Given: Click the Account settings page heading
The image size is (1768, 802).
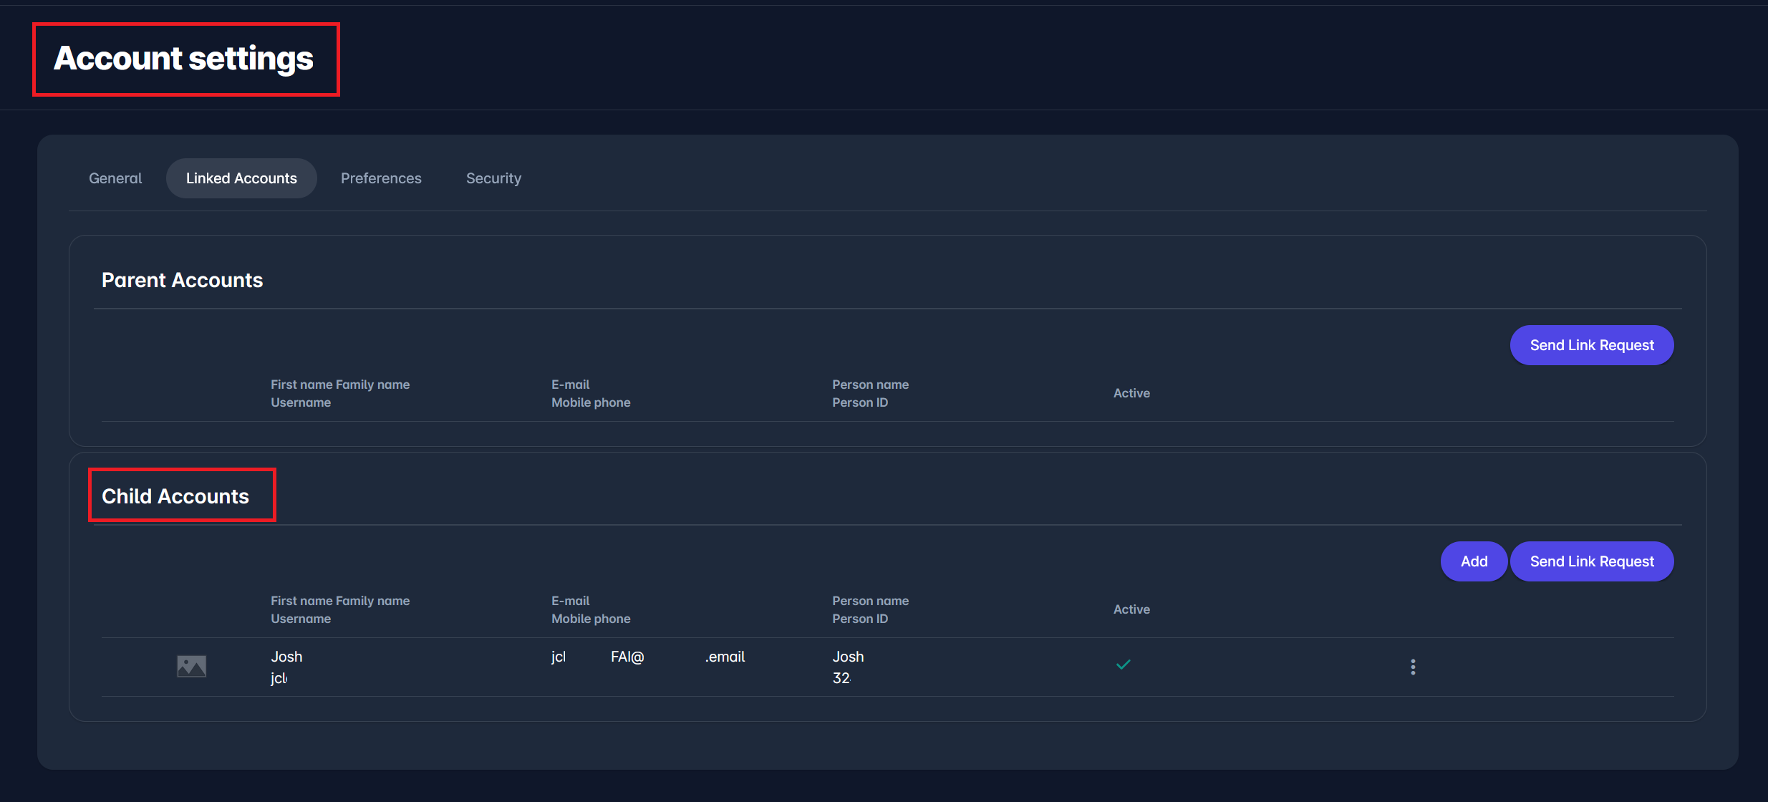Looking at the screenshot, I should (x=184, y=59).
